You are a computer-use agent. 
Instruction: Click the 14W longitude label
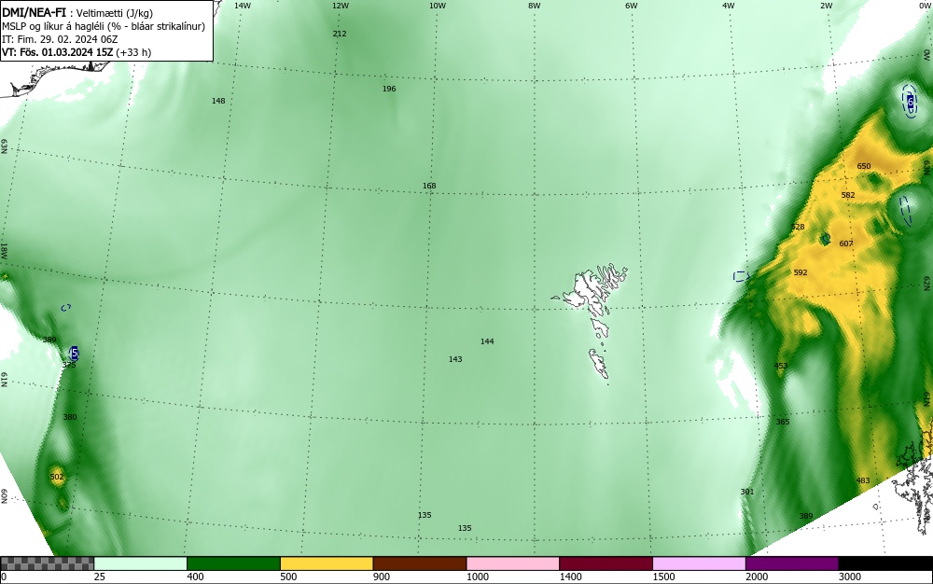click(243, 6)
